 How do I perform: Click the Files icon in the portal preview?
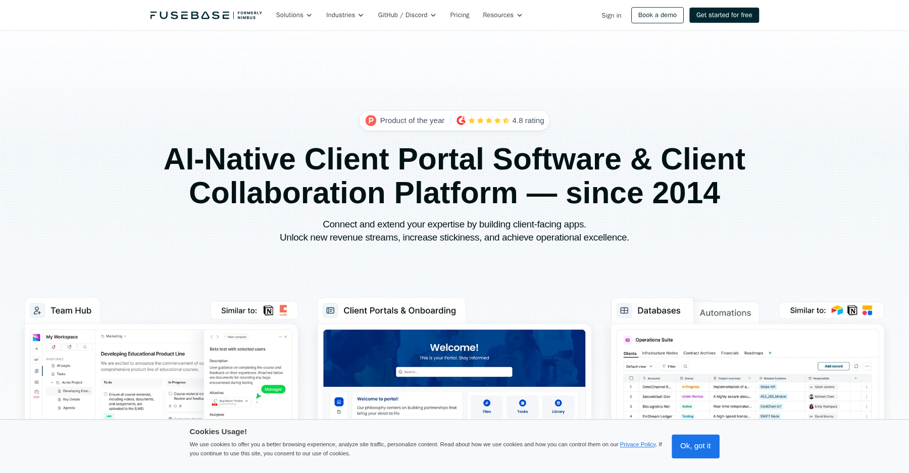coord(487,403)
